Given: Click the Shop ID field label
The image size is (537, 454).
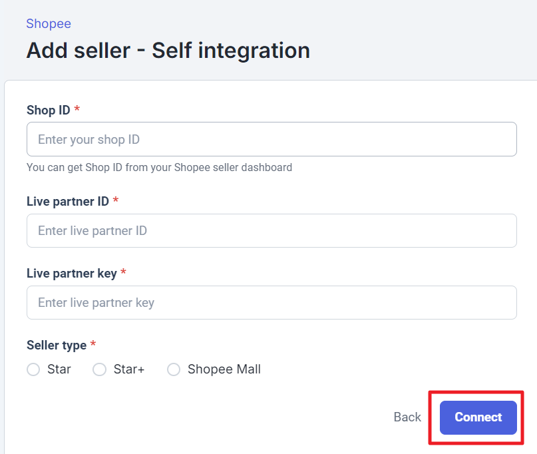Looking at the screenshot, I should [48, 110].
